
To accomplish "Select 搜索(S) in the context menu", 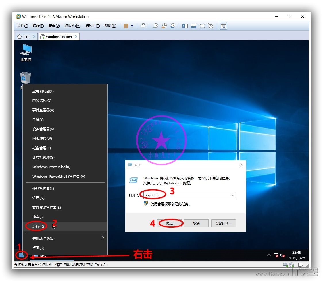I will pos(65,217).
